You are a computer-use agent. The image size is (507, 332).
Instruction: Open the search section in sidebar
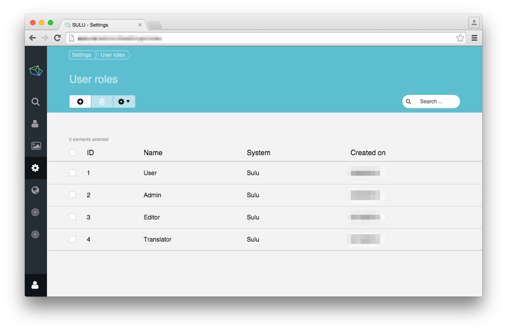coord(35,102)
